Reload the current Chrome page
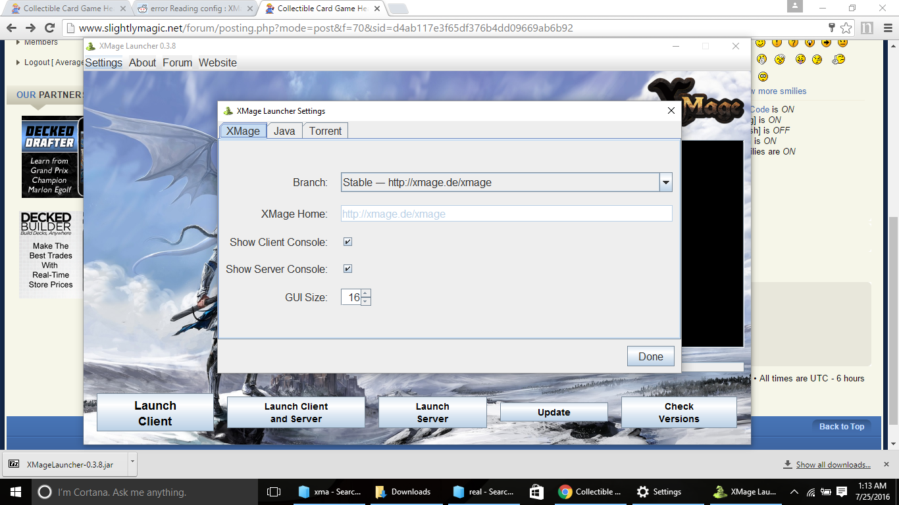Image resolution: width=899 pixels, height=505 pixels. pyautogui.click(x=49, y=28)
